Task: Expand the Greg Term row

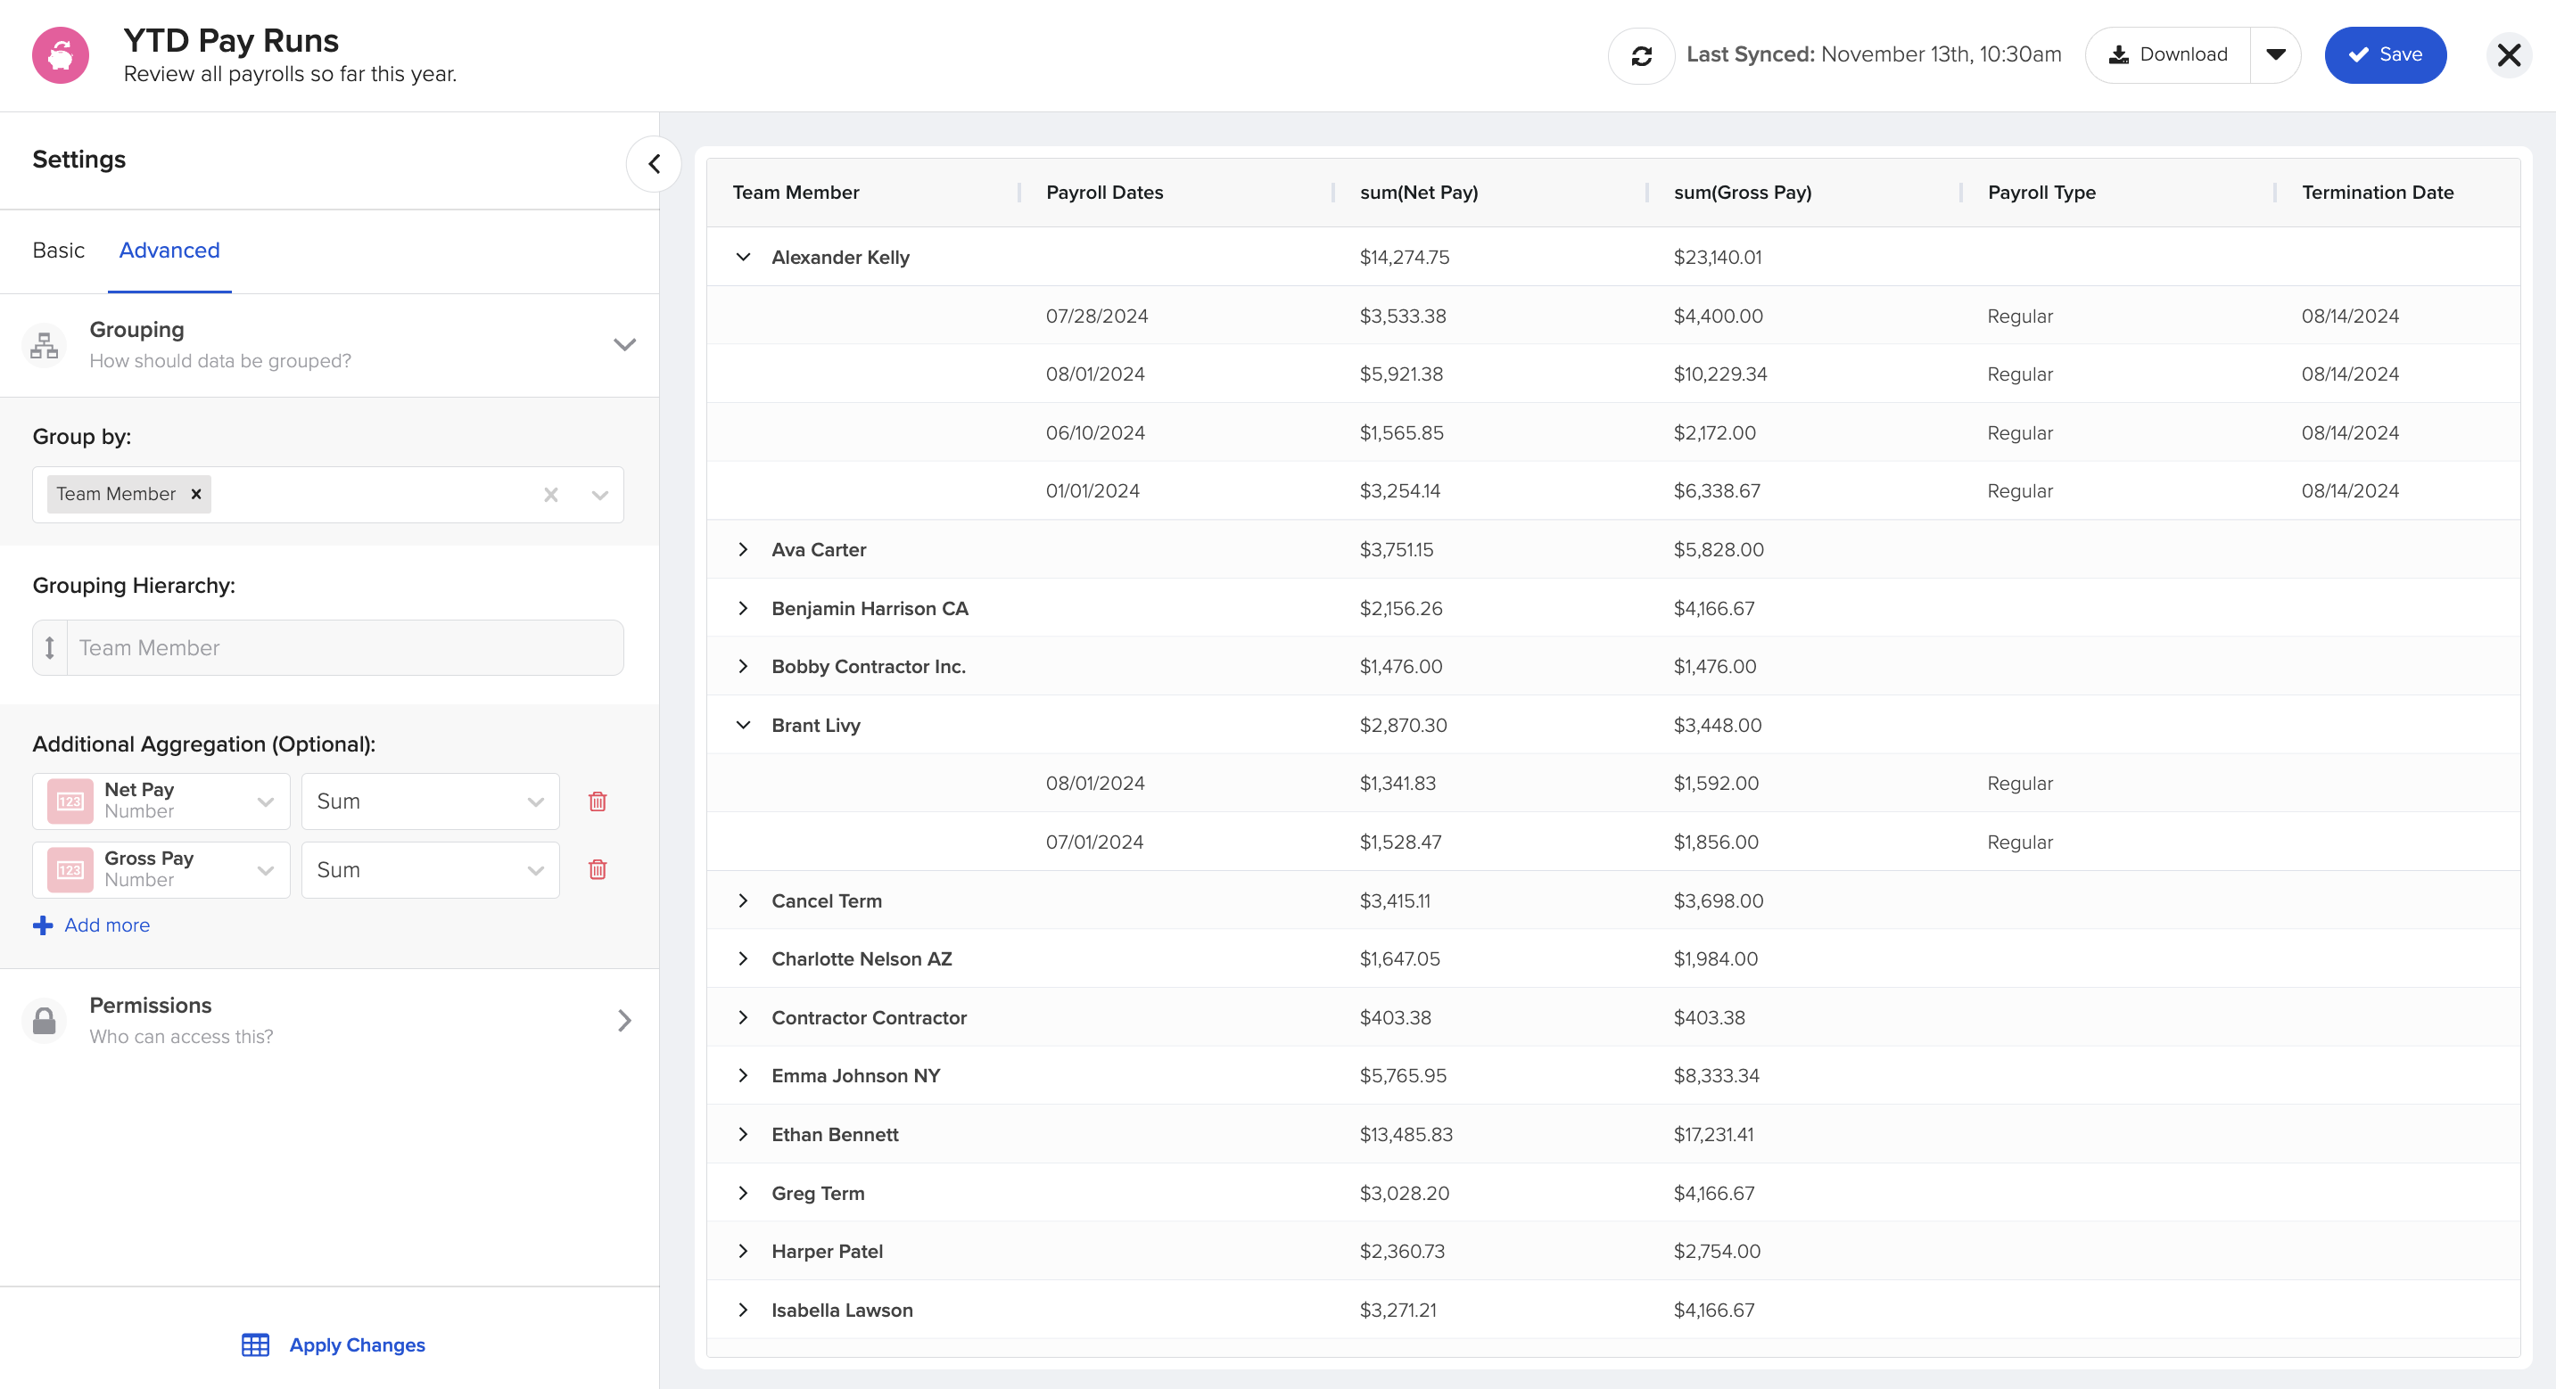Action: 743,1193
